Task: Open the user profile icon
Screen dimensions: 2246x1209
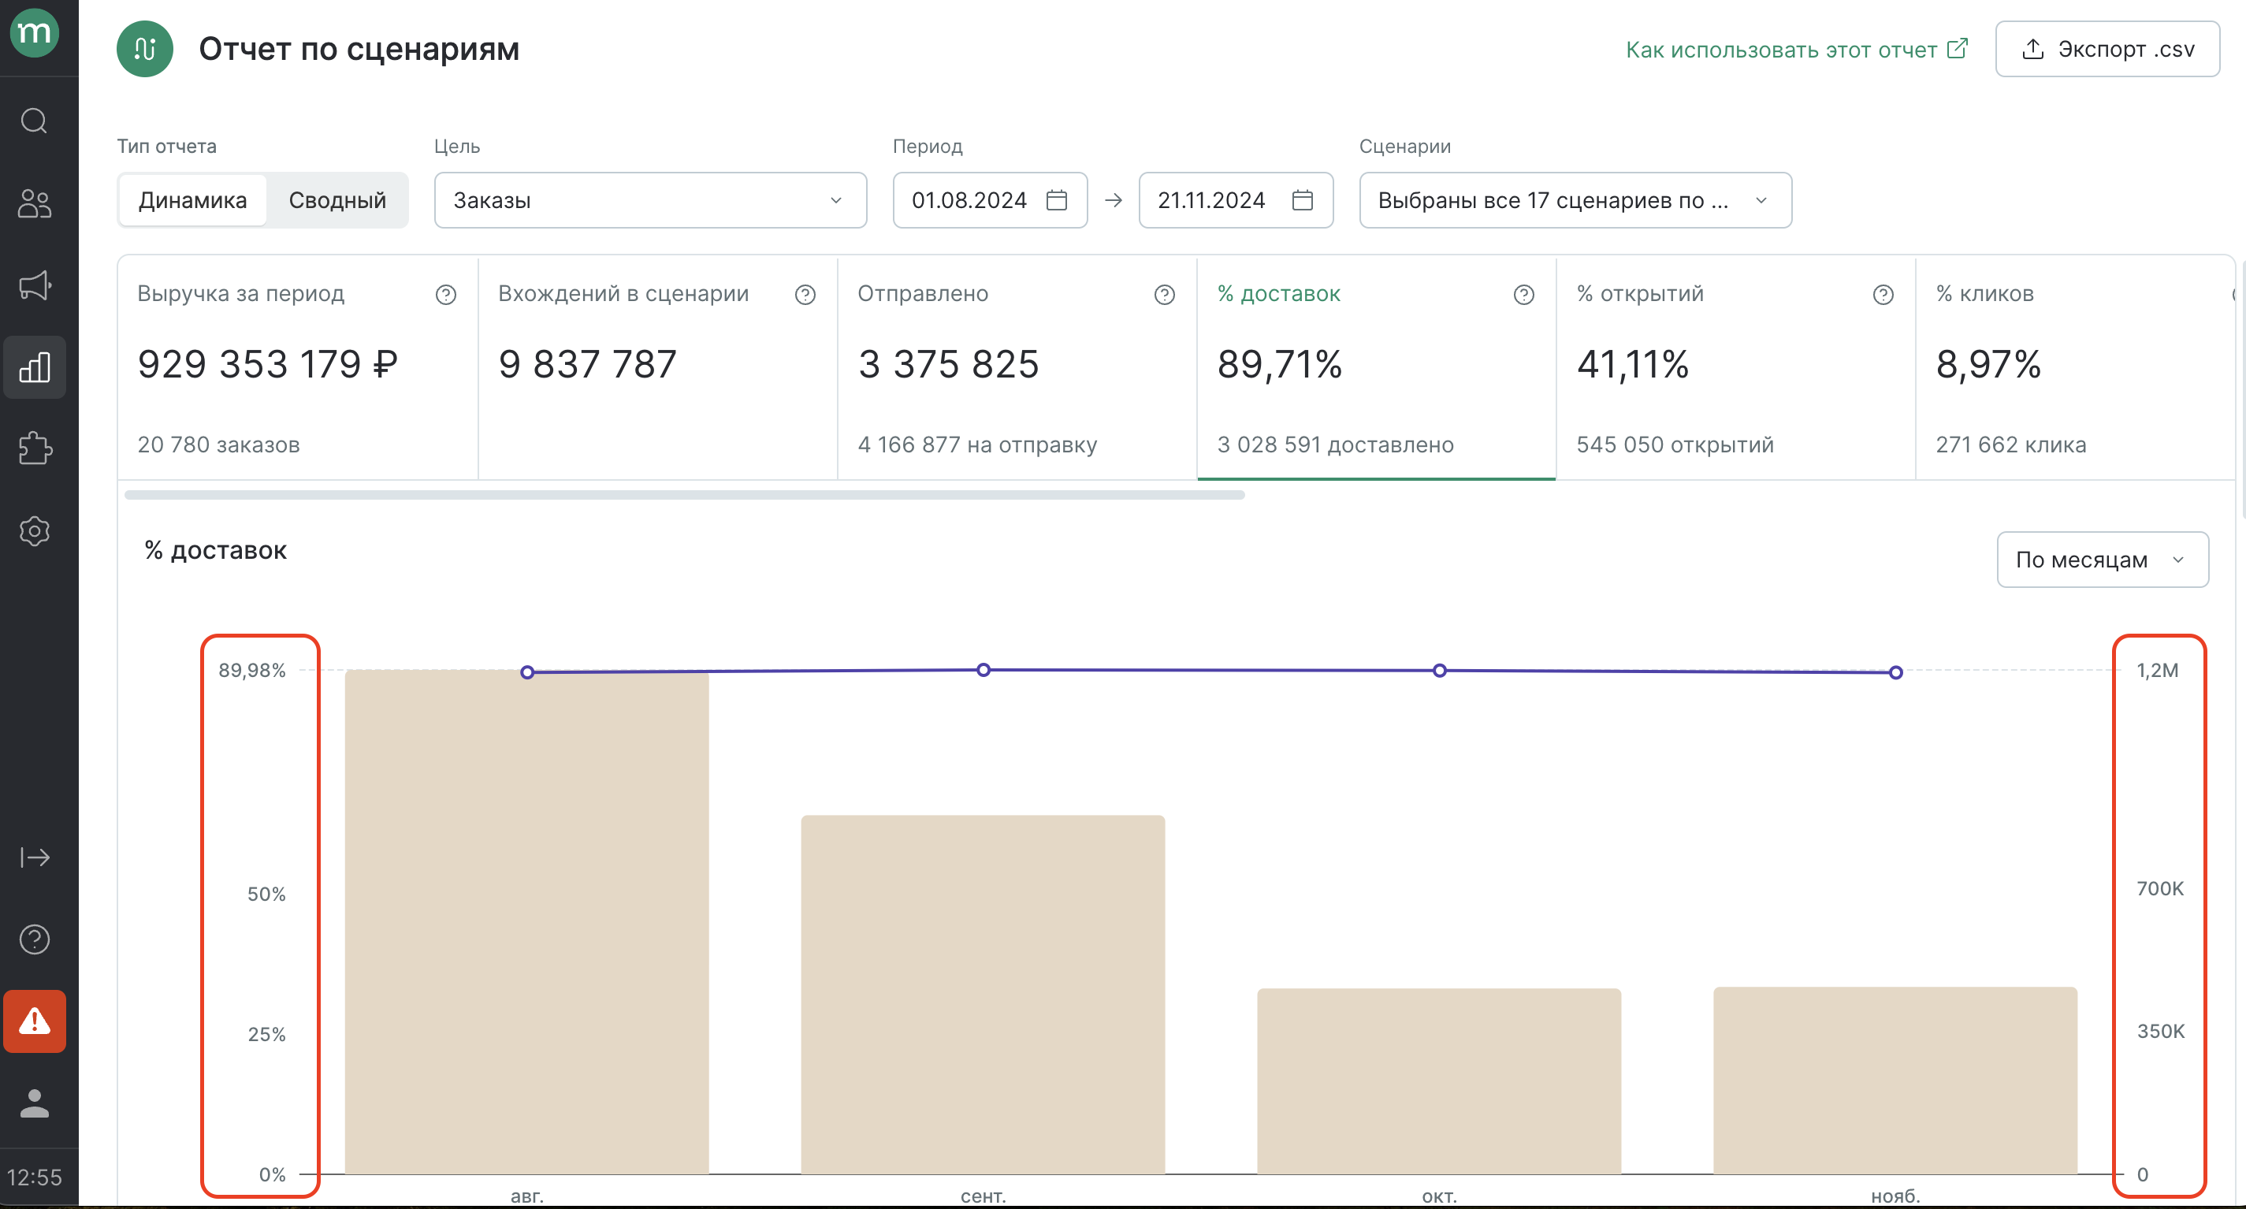Action: tap(34, 1103)
